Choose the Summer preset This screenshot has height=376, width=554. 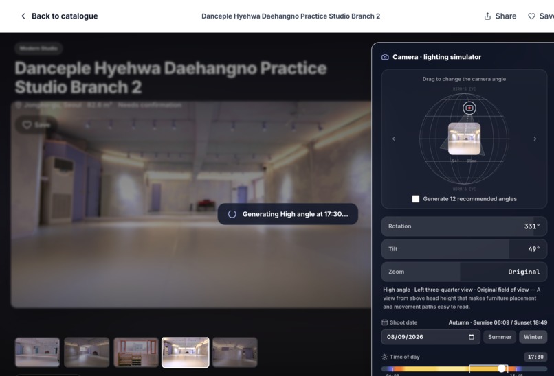point(500,337)
